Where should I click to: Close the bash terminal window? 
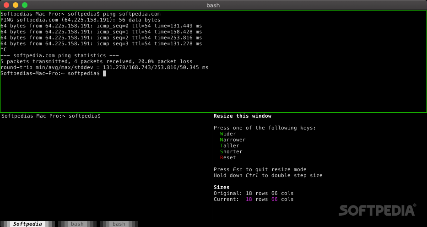[x=6, y=5]
